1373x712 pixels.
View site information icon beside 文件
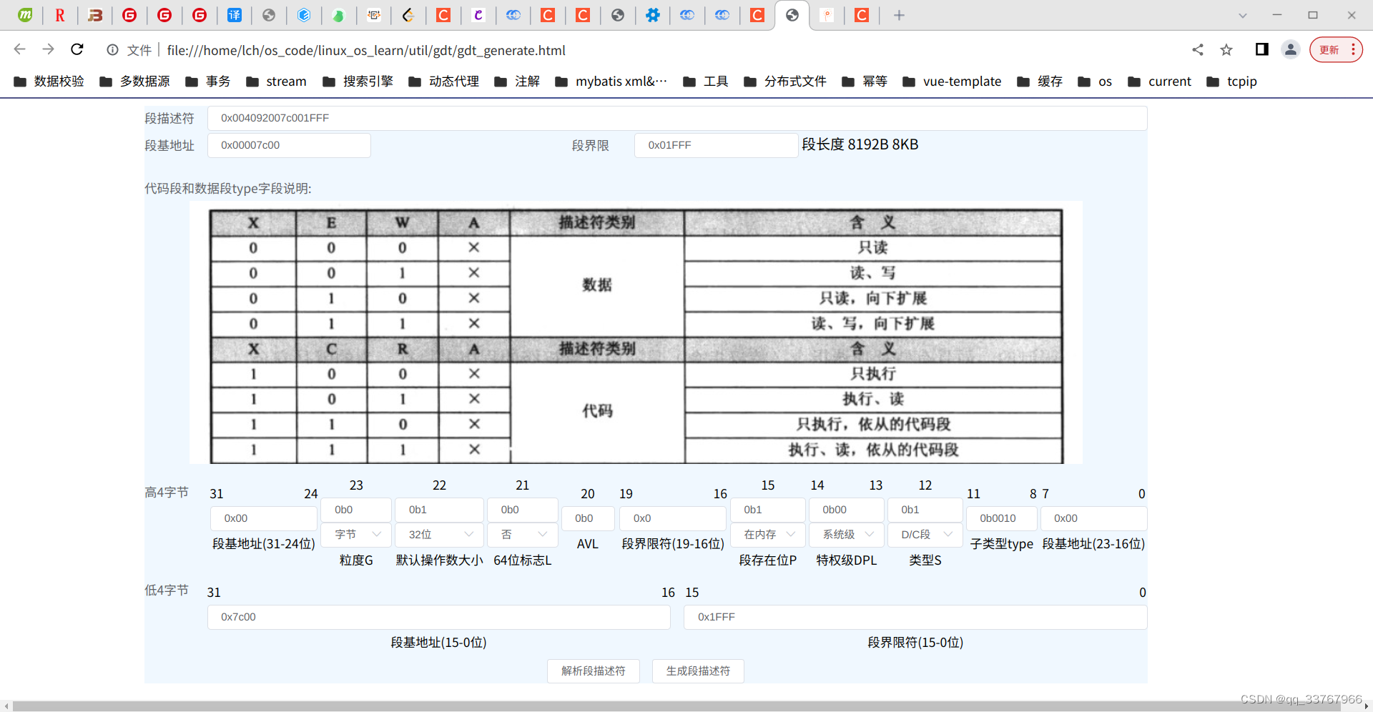(x=112, y=50)
